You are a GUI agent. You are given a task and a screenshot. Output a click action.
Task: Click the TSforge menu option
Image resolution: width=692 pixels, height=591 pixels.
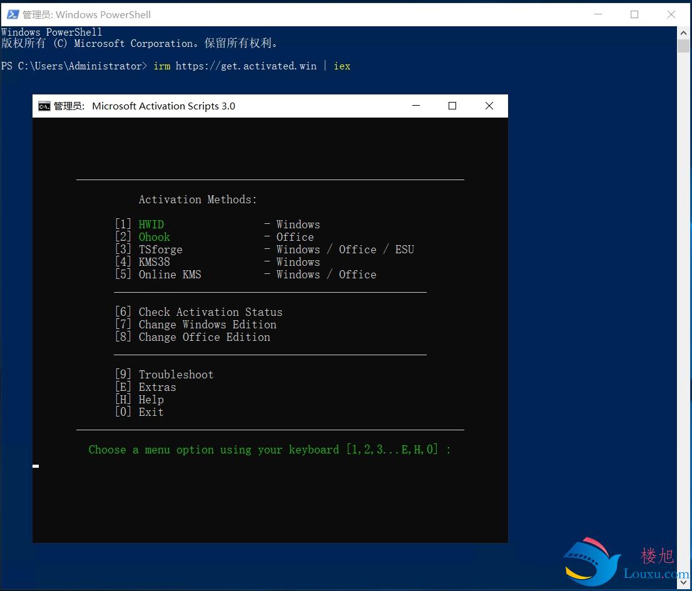[161, 250]
